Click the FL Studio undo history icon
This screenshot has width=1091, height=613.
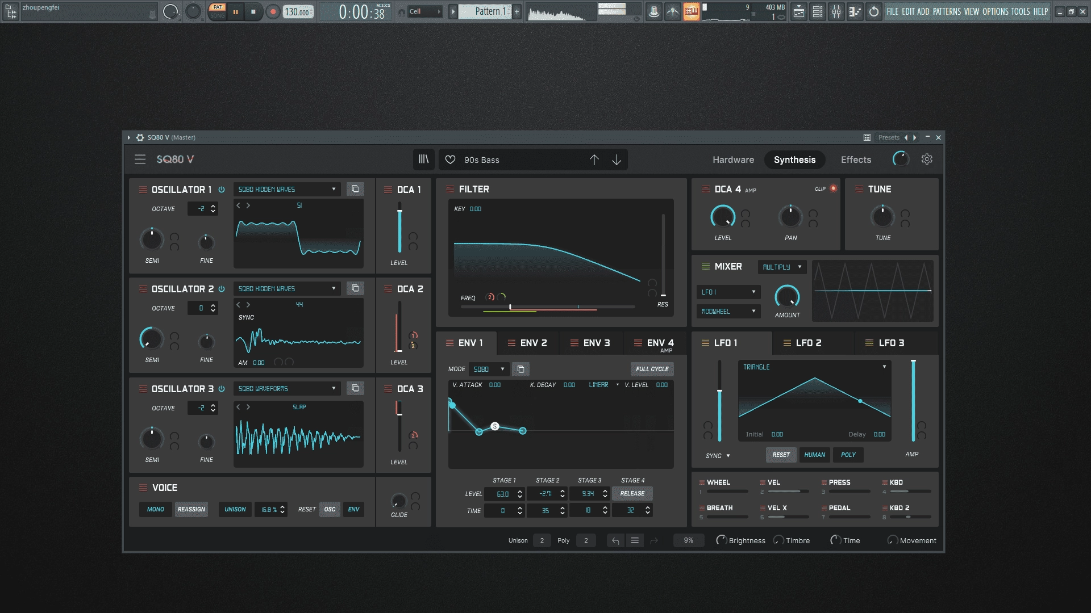pos(874,11)
